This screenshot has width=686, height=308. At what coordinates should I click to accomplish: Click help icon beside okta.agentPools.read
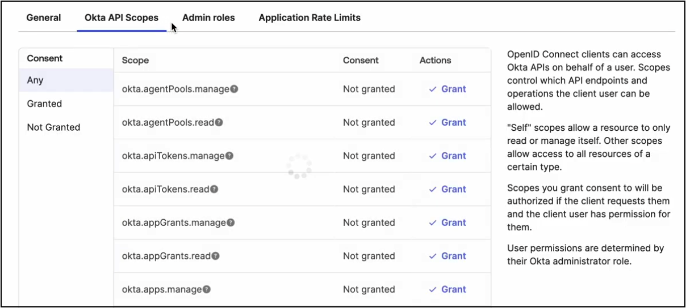tap(219, 123)
